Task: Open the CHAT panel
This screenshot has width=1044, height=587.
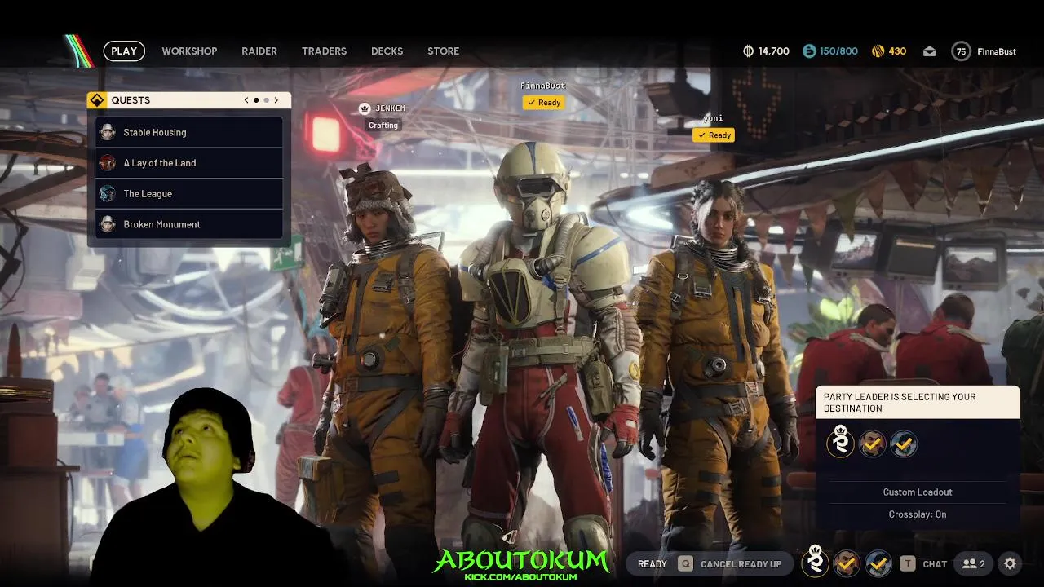Action: pos(935,564)
